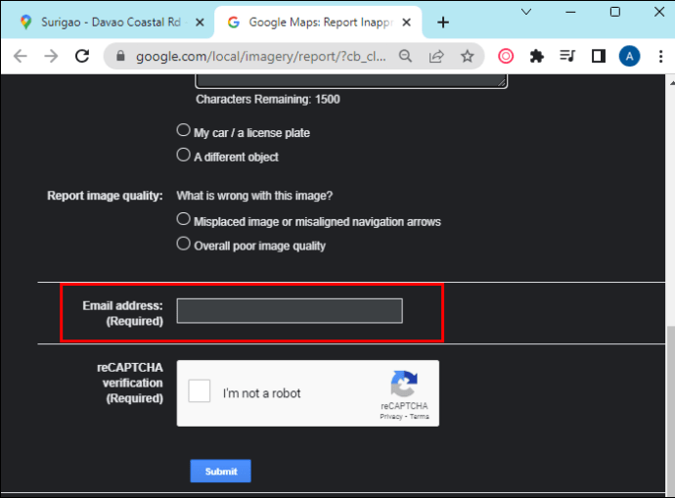View site information via the lock icon

coord(120,56)
